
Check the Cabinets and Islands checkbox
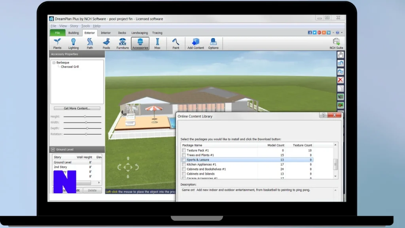pyautogui.click(x=184, y=174)
